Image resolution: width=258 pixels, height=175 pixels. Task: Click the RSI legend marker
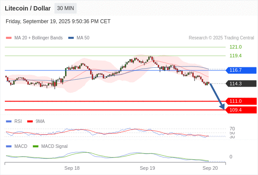coord(9,122)
